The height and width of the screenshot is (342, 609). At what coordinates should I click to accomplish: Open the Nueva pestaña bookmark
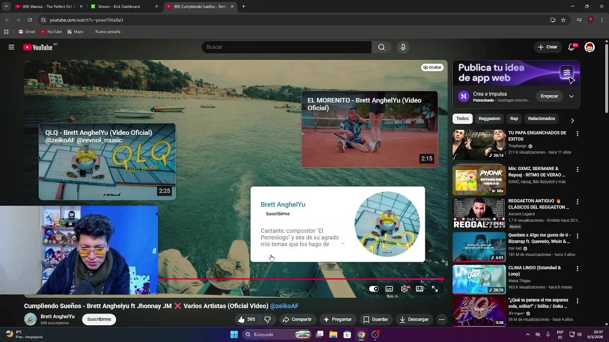[x=108, y=32]
